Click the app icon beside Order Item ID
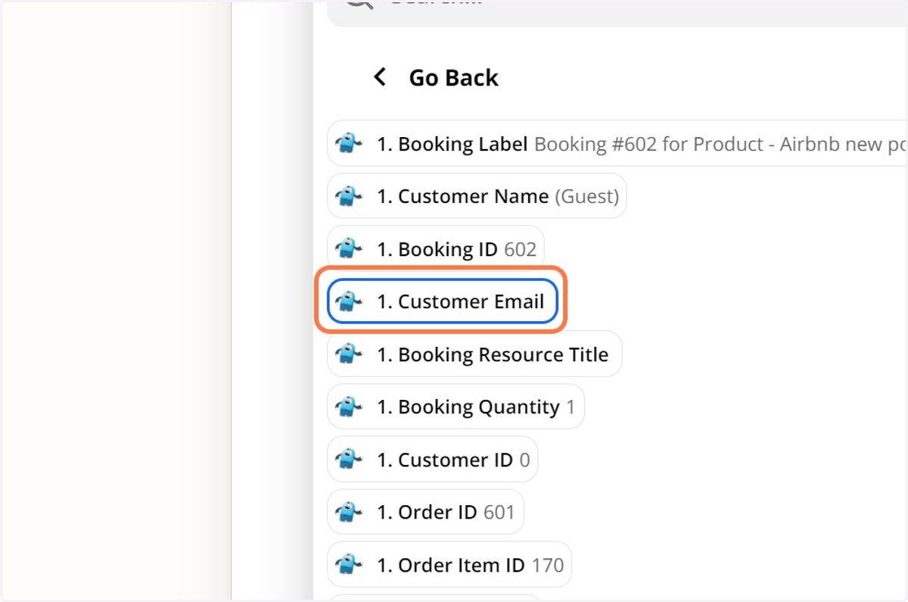 click(x=348, y=565)
